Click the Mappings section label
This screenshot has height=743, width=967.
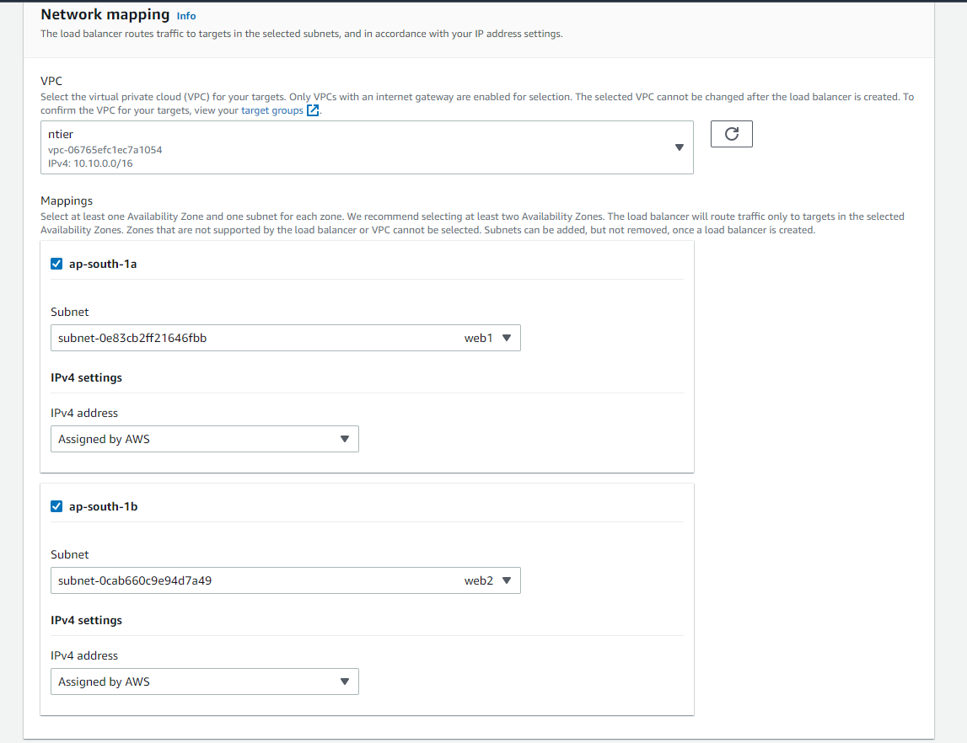pyautogui.click(x=67, y=200)
